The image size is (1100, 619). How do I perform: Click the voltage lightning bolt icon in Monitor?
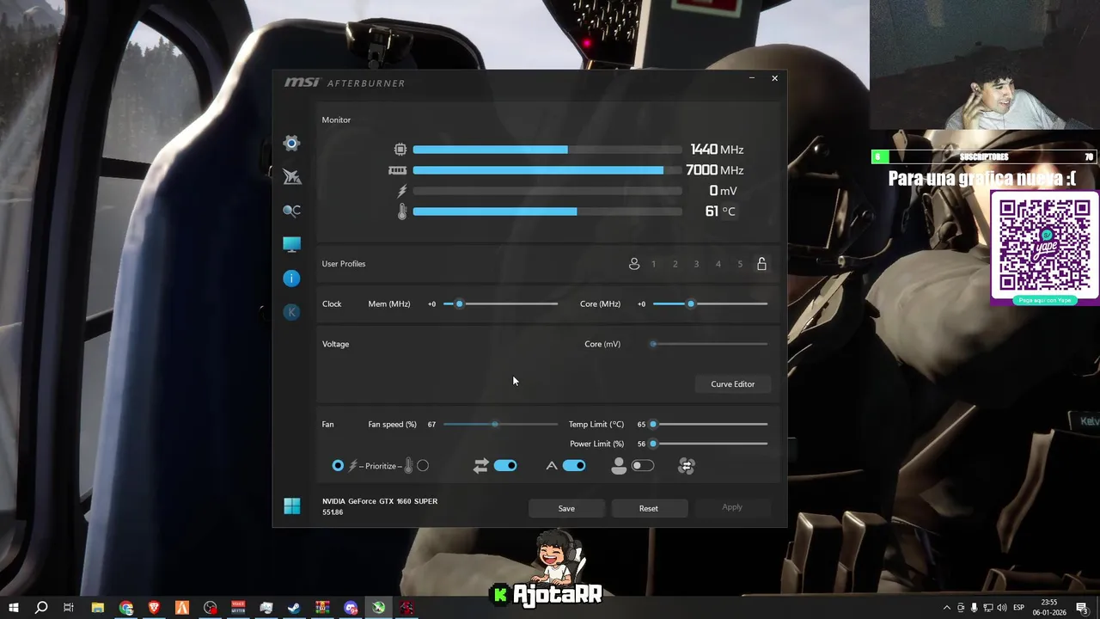click(401, 191)
